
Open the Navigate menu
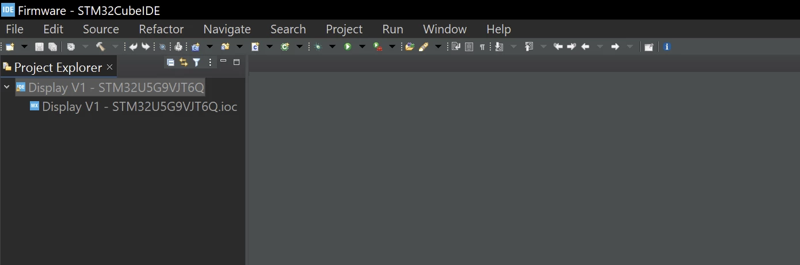coord(227,29)
